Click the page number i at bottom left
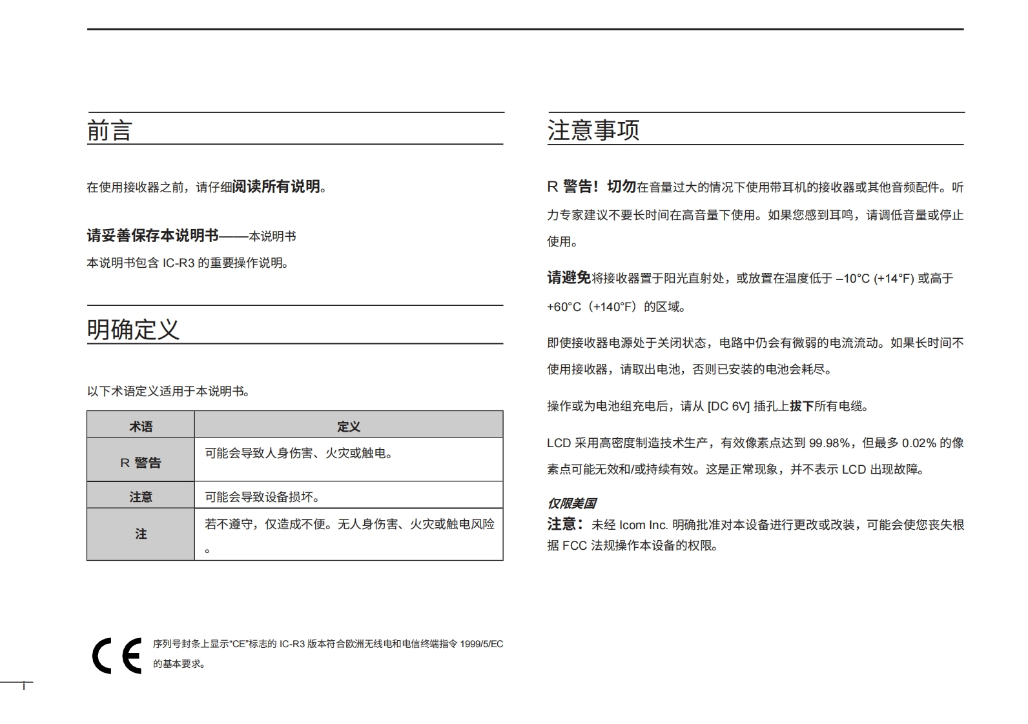 pos(24,687)
